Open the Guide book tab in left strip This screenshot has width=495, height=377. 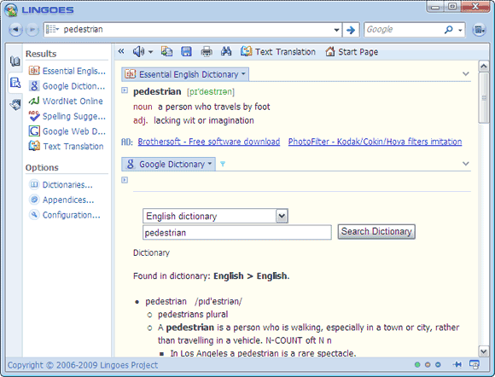pyautogui.click(x=15, y=61)
